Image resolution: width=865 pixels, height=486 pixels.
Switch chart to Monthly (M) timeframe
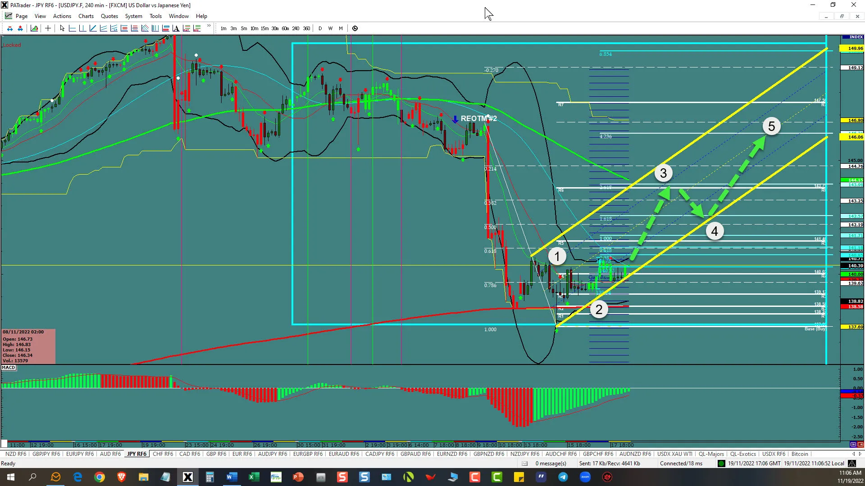(x=341, y=28)
